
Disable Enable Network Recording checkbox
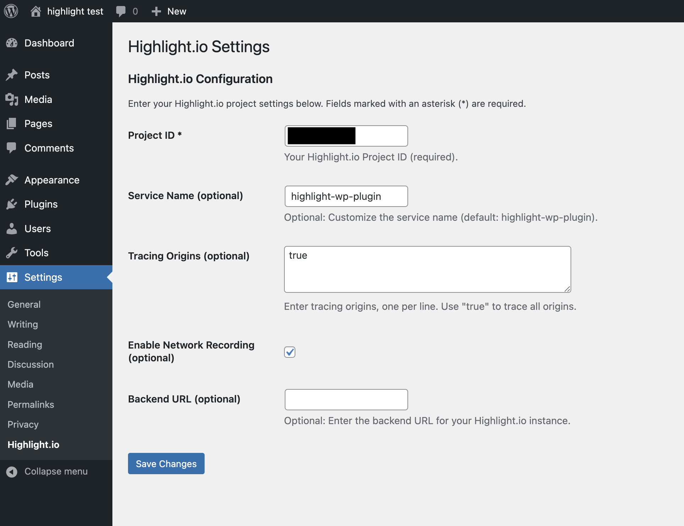point(289,352)
